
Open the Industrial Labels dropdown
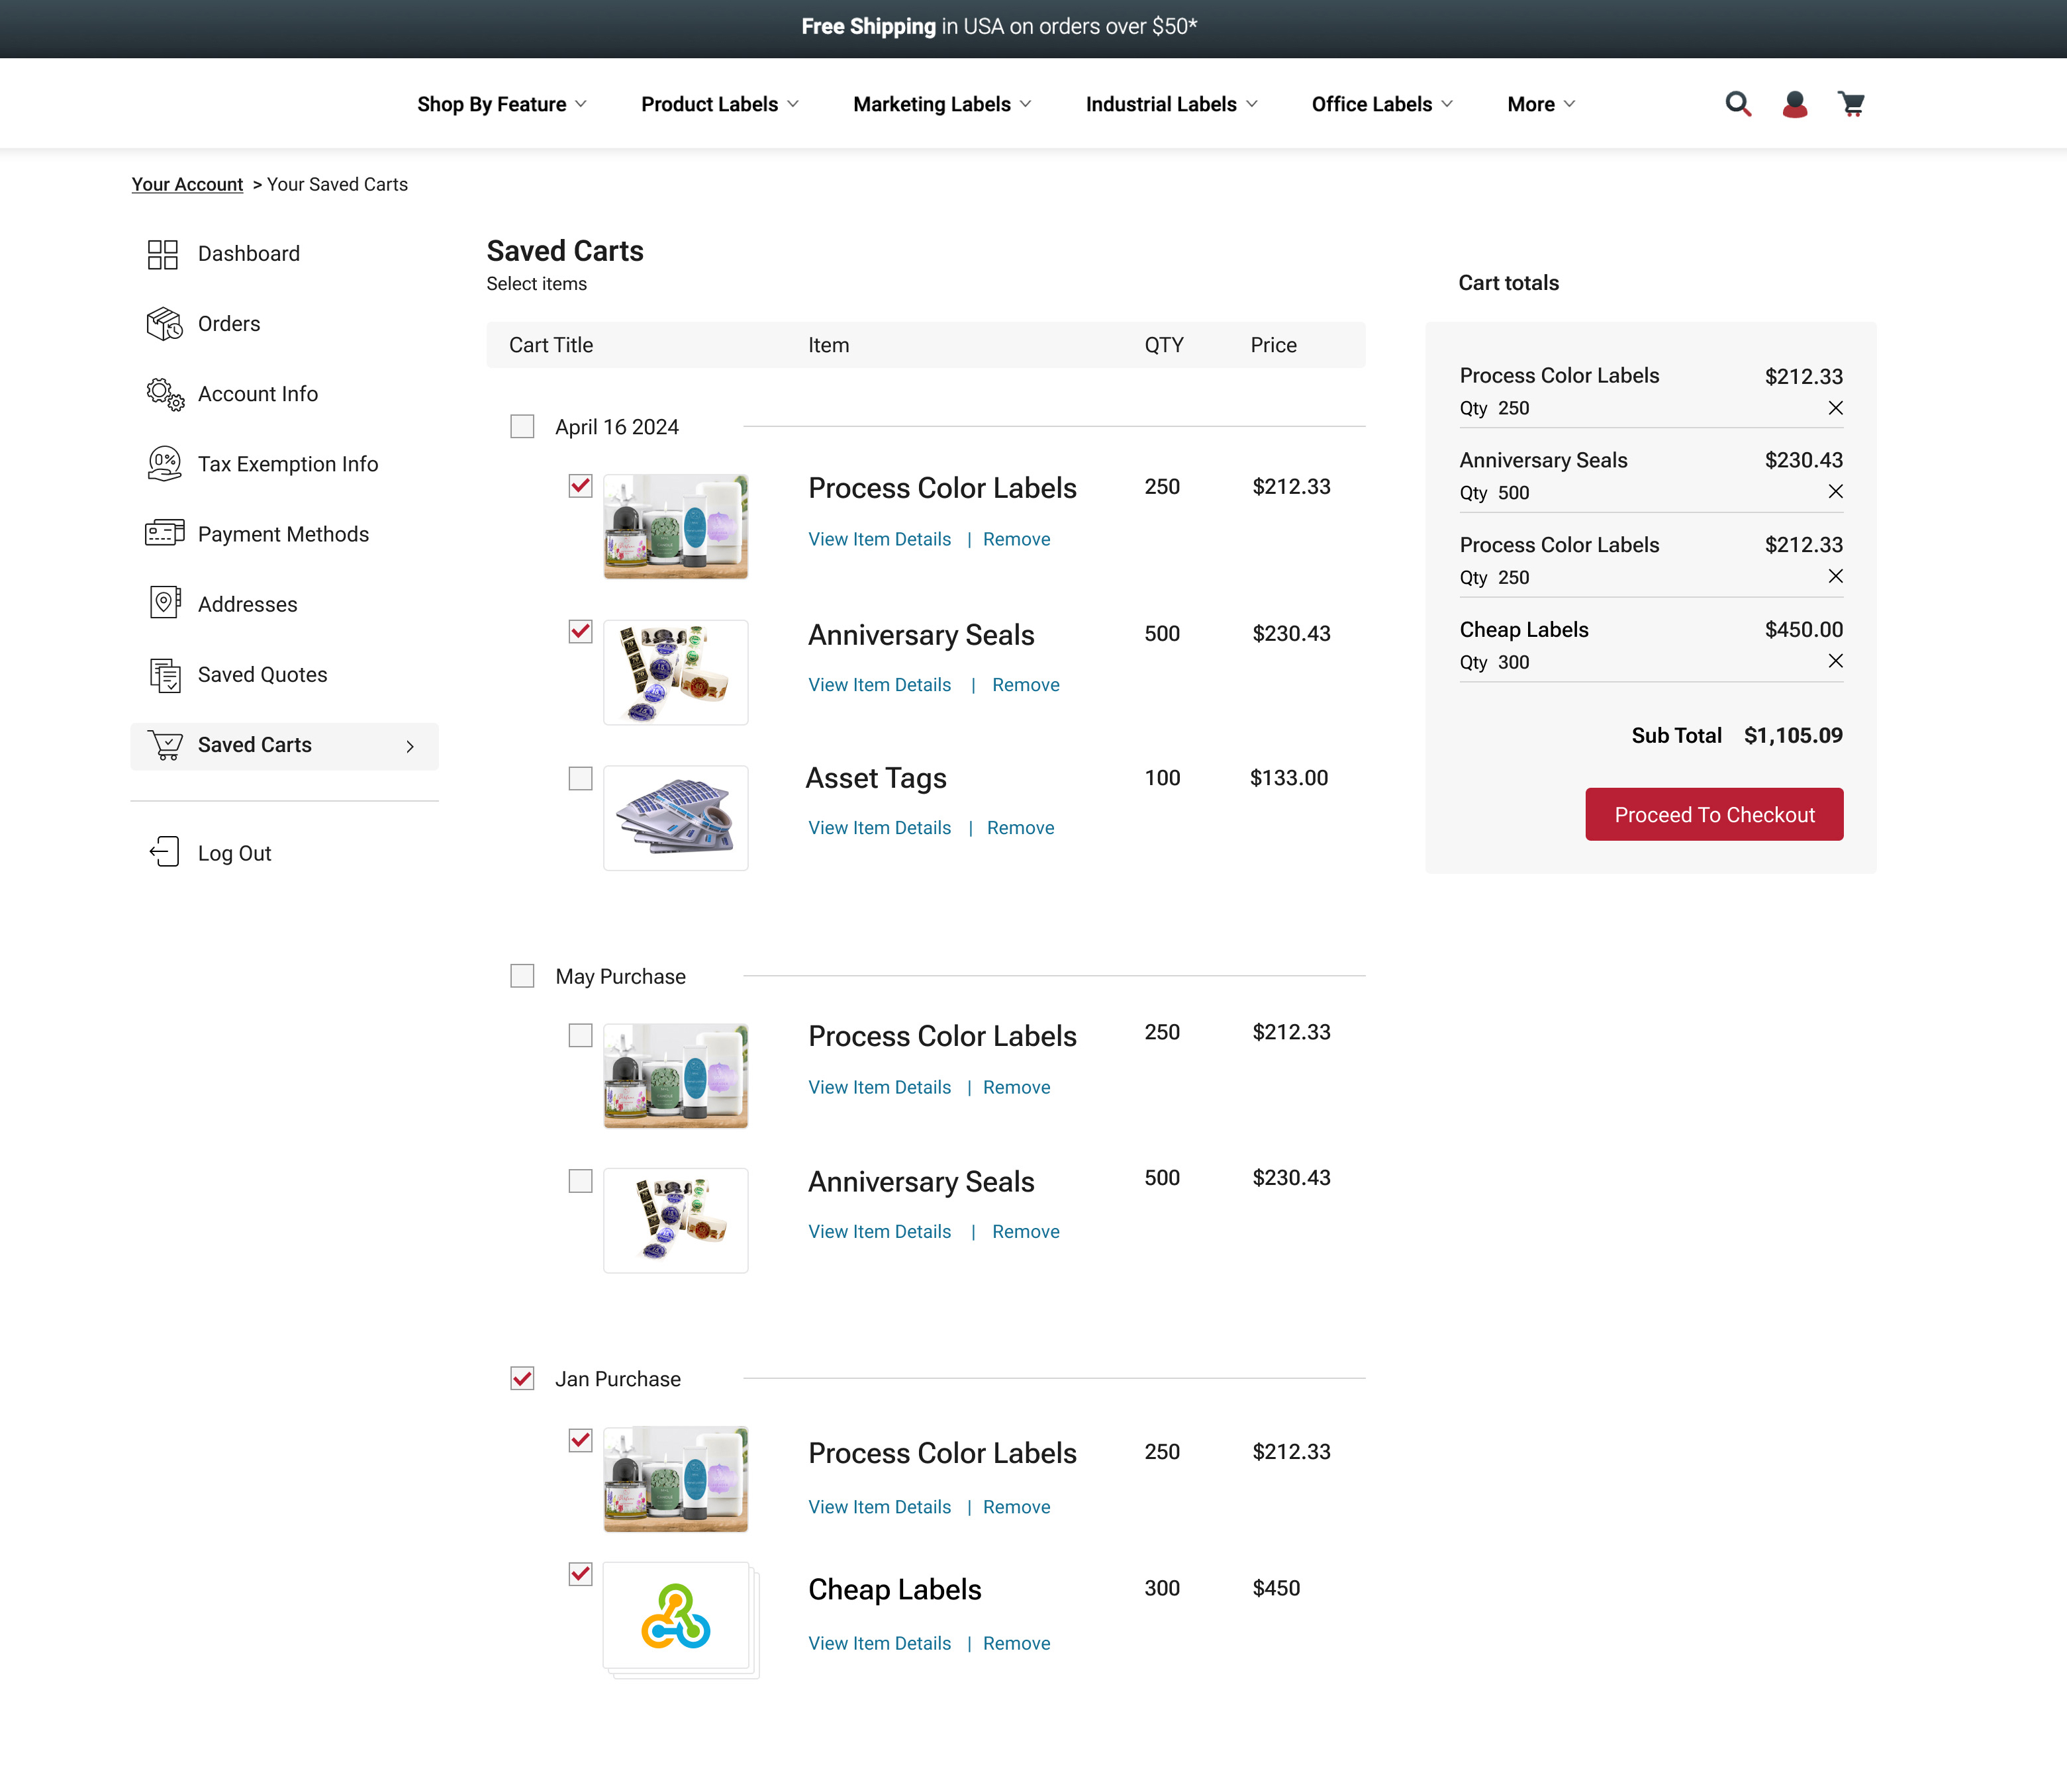tap(1171, 104)
